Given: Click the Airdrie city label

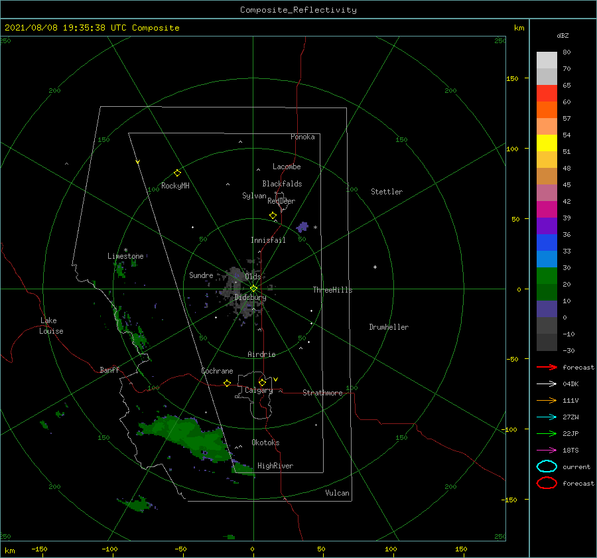Looking at the screenshot, I should tap(261, 354).
